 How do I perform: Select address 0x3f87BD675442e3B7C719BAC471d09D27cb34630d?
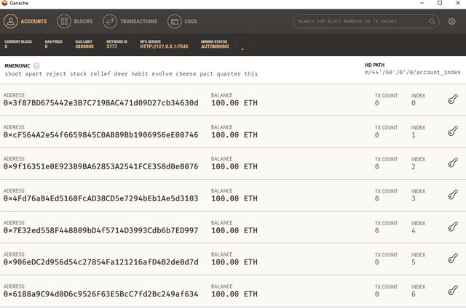[100, 103]
